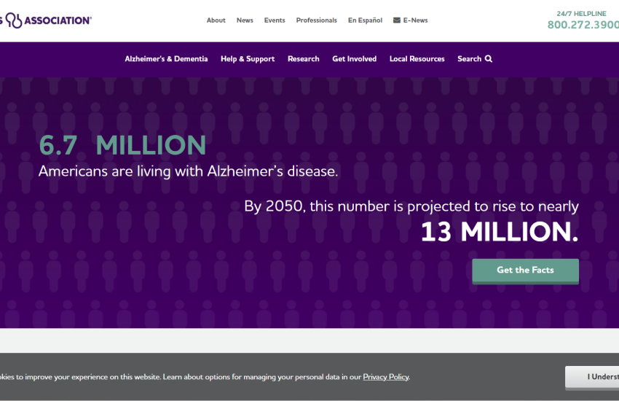Open the Privacy Policy link
This screenshot has width=619, height=401.
point(386,377)
